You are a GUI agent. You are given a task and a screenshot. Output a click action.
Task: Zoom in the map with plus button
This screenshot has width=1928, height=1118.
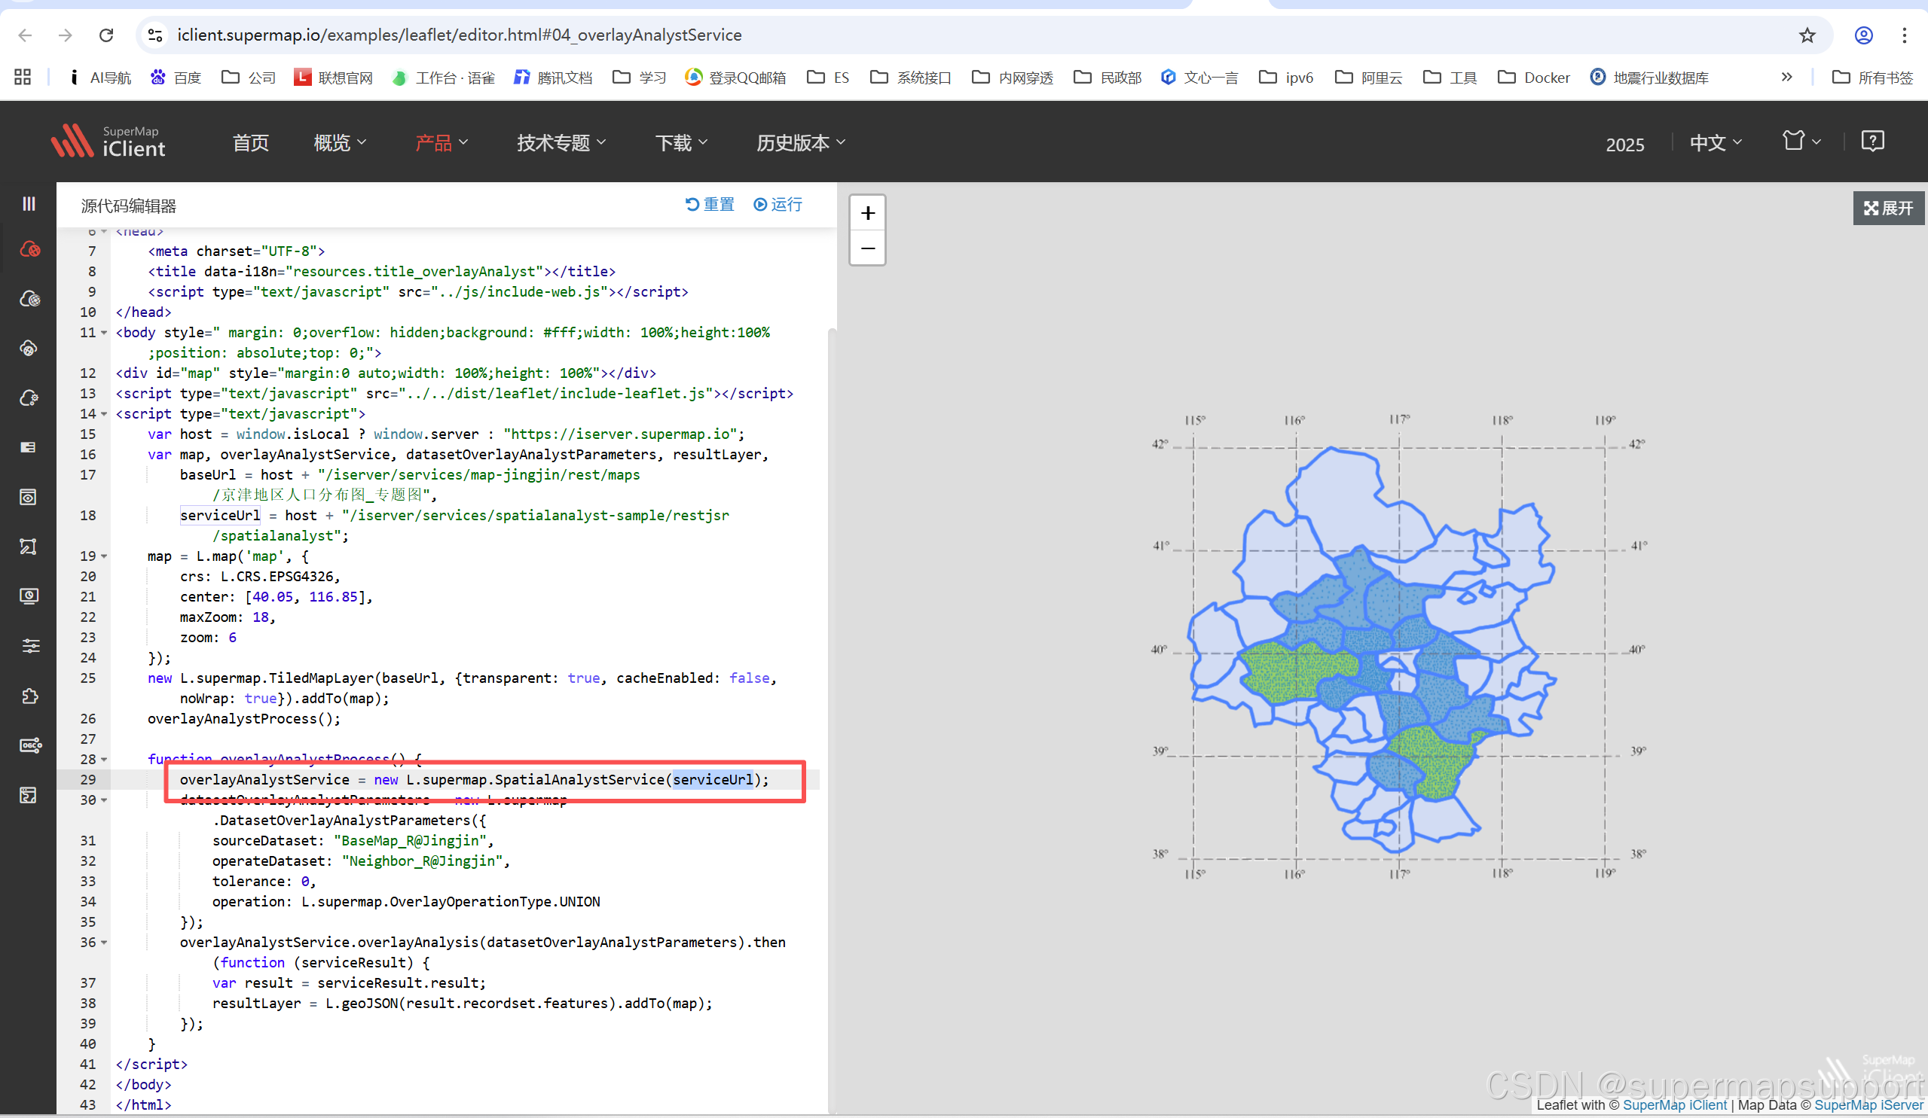tap(868, 213)
